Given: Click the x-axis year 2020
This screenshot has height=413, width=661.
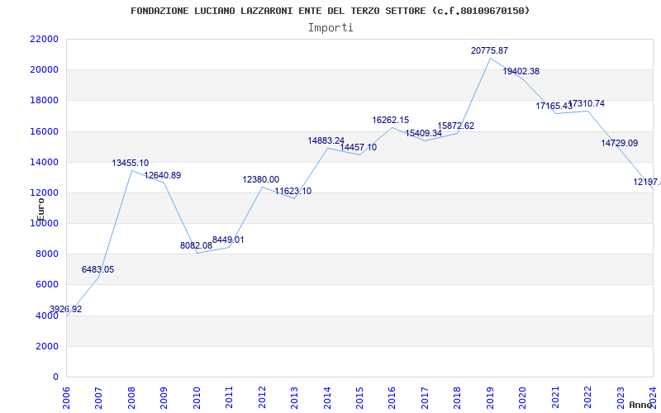Looking at the screenshot, I should [x=522, y=397].
